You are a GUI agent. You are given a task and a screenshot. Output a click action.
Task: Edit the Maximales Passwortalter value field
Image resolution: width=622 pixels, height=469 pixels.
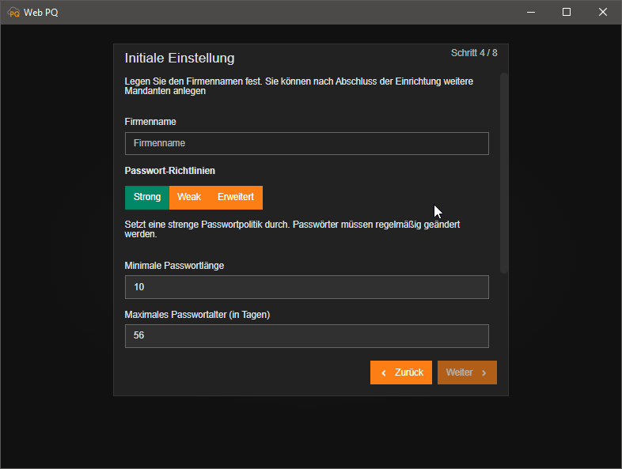click(x=306, y=336)
